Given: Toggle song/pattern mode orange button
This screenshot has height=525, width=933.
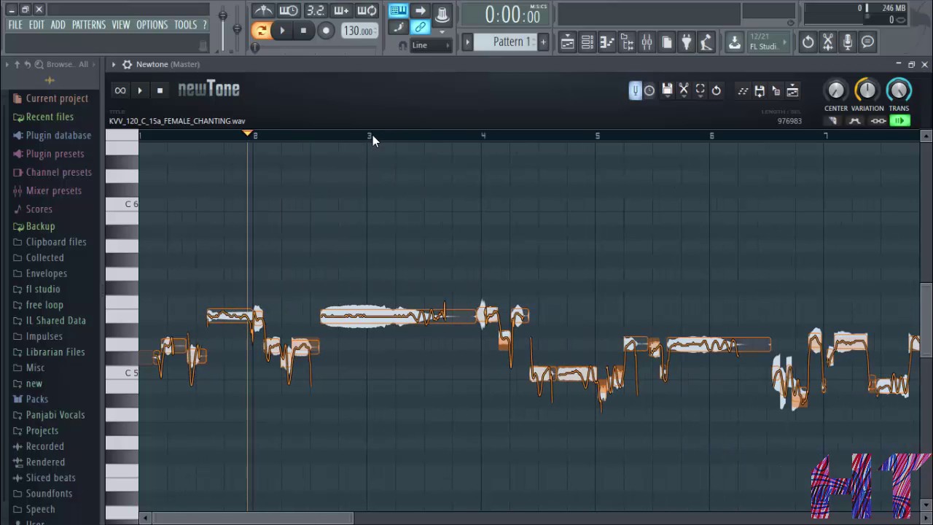Looking at the screenshot, I should tap(261, 31).
